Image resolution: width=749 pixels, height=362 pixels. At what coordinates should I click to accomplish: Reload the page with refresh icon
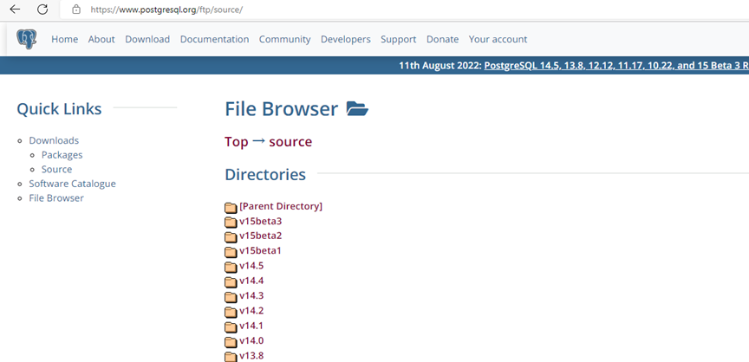click(x=42, y=9)
